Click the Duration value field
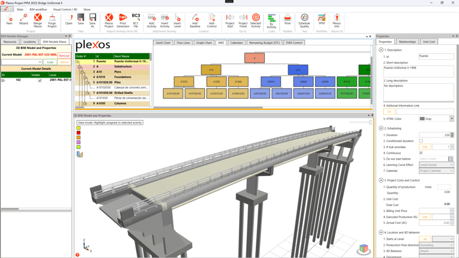 point(434,135)
